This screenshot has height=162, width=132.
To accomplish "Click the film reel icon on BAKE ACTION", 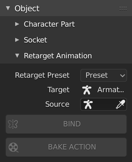I will [13, 147].
